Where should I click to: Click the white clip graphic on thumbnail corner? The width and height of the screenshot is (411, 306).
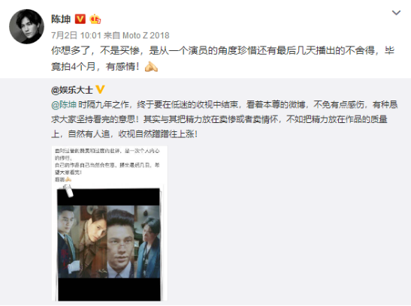pos(67,190)
